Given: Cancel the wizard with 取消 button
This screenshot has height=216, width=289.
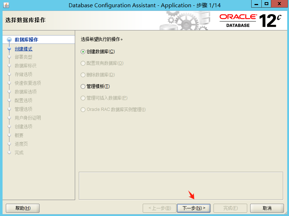Looking at the screenshot, I should tap(267, 208).
